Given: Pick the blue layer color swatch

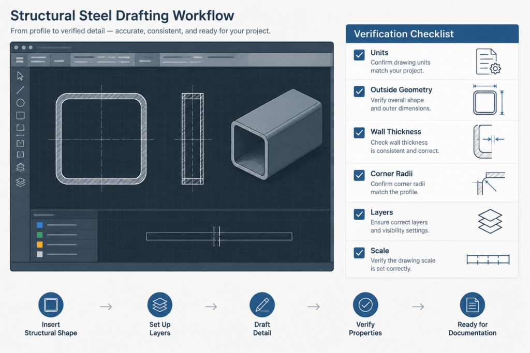Looking at the screenshot, I should point(39,225).
